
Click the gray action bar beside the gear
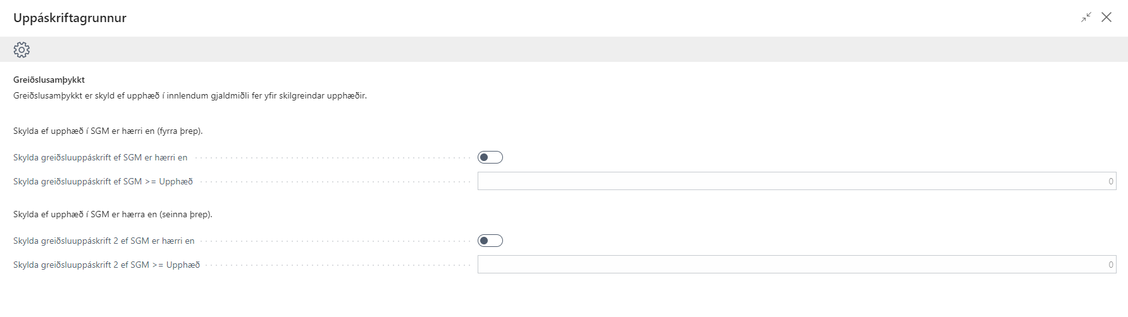pos(569,49)
